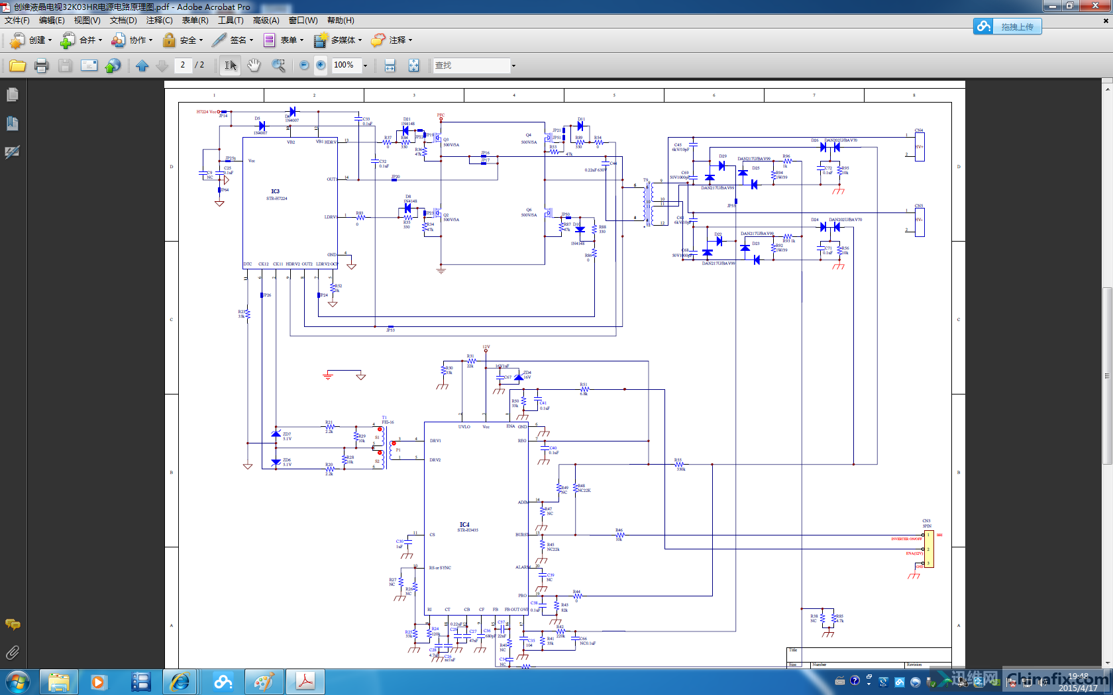The width and height of the screenshot is (1113, 695).
Task: Open the File (文件) menu
Action: pos(17,21)
